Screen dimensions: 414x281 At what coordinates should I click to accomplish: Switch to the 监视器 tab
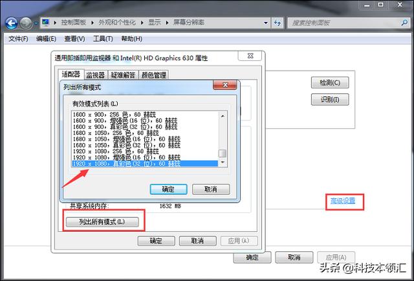coord(96,75)
